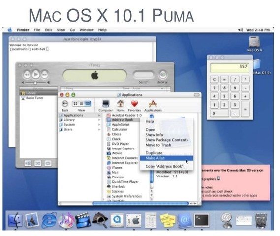Click the C clear key on Calculator

[214, 79]
